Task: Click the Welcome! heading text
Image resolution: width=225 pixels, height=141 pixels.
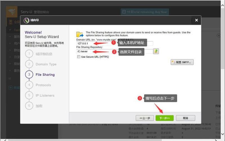Action: [33, 32]
